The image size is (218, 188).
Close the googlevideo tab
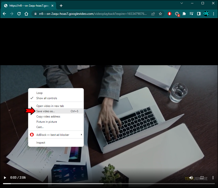point(52,6)
